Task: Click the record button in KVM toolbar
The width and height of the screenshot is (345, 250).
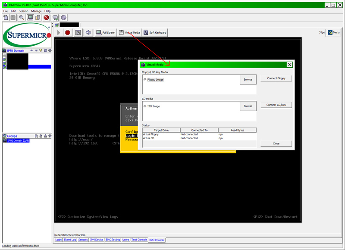Action: pos(67,32)
